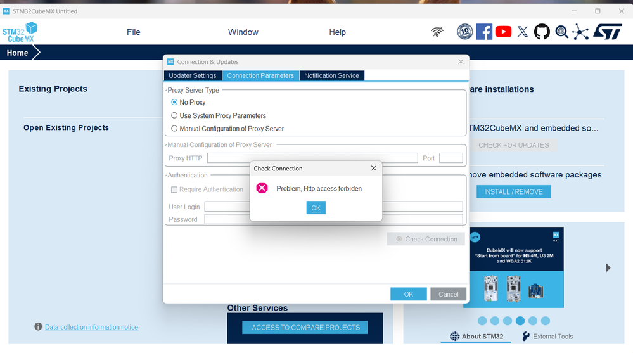Click Cancel in Connection & Updates dialog
The image size is (633, 353).
click(448, 294)
